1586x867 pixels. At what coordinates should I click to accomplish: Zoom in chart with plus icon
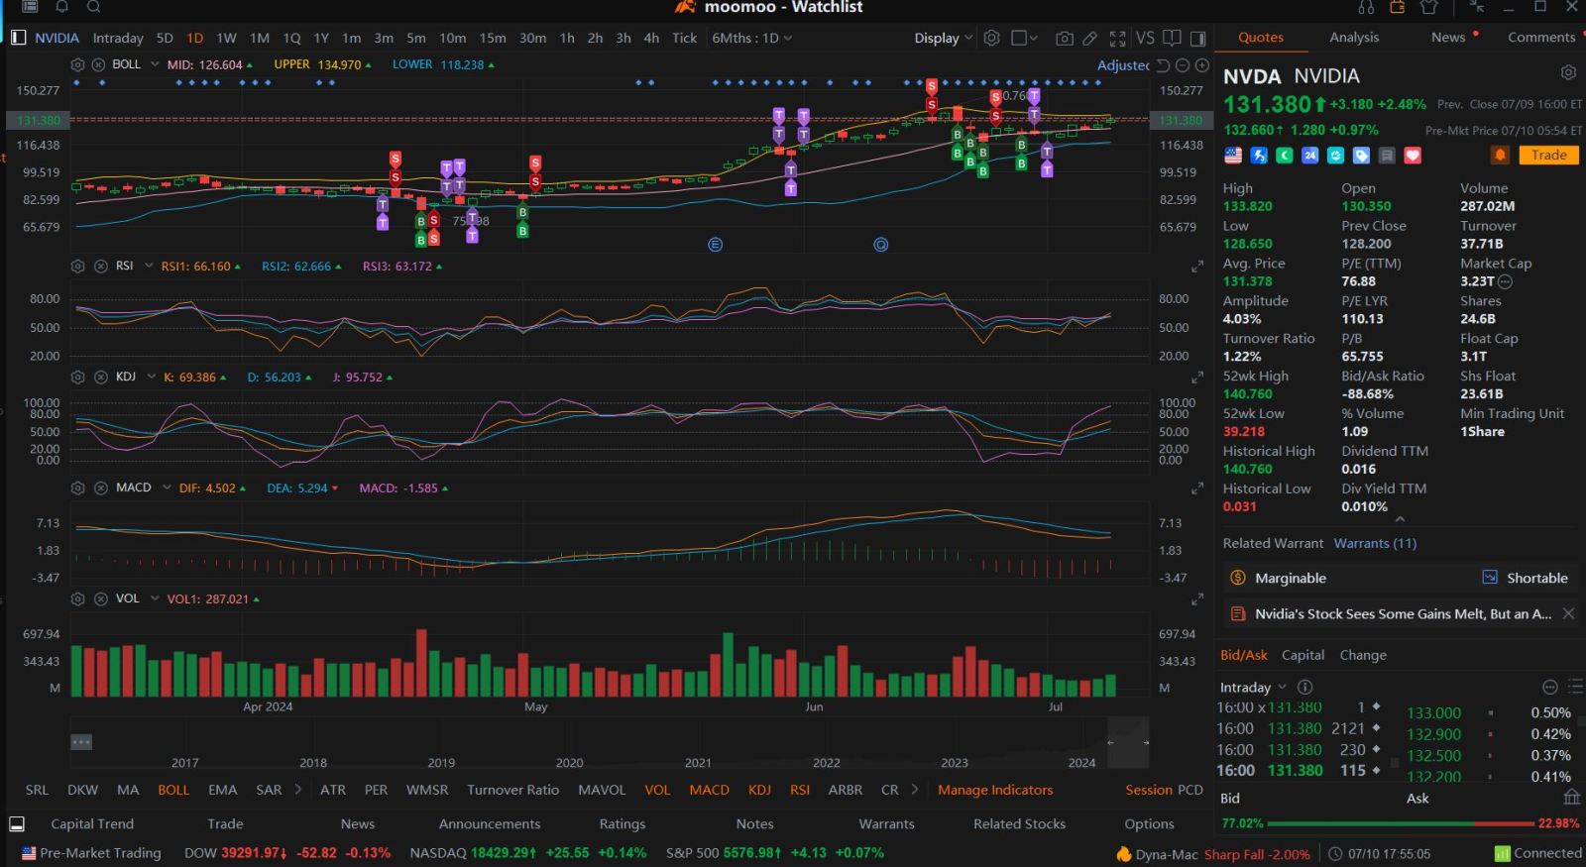pyautogui.click(x=1202, y=65)
